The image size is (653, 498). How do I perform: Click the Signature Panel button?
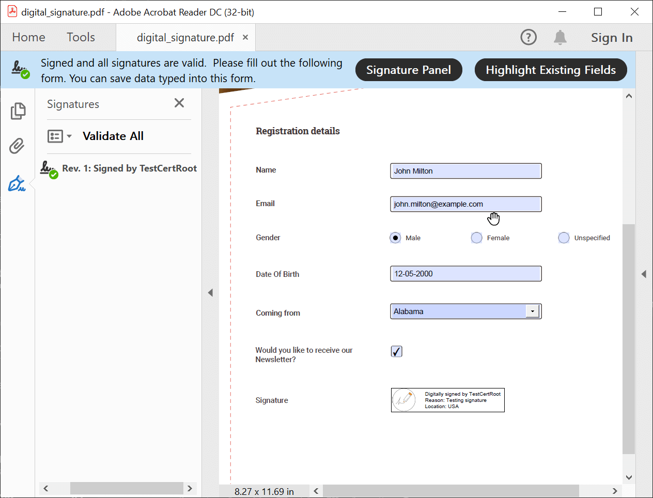coord(408,70)
